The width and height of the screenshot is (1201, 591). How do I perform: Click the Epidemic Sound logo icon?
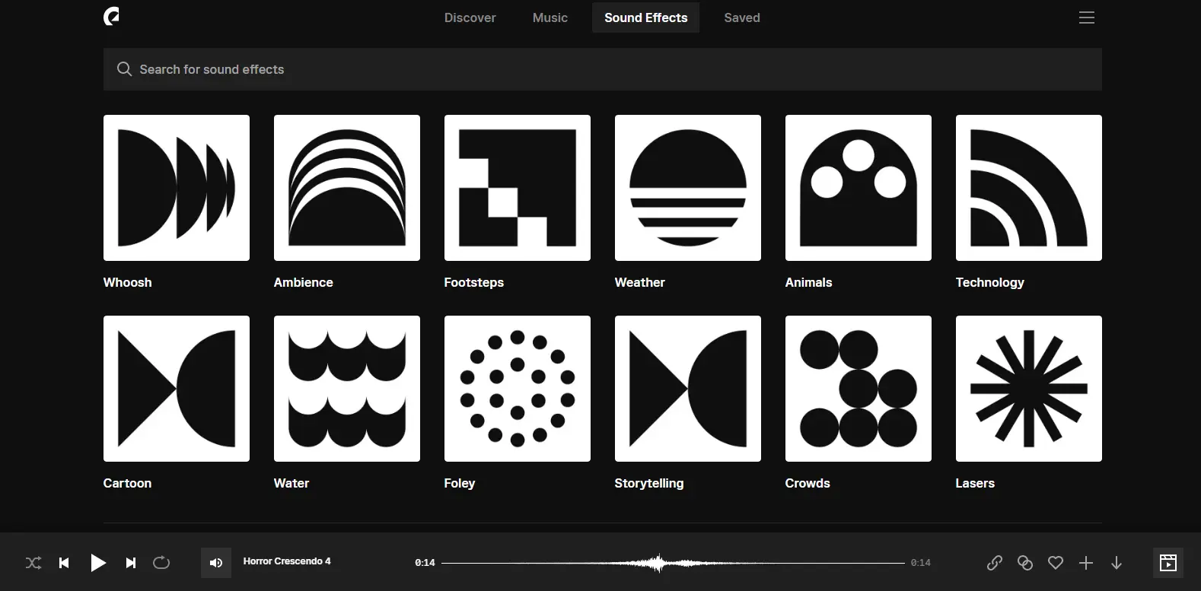pyautogui.click(x=111, y=17)
